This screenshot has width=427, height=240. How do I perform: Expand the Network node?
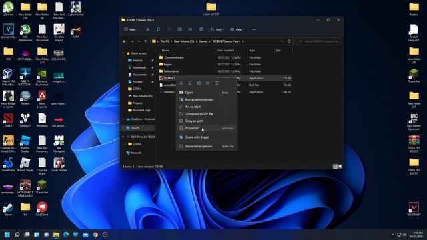[x=123, y=153]
